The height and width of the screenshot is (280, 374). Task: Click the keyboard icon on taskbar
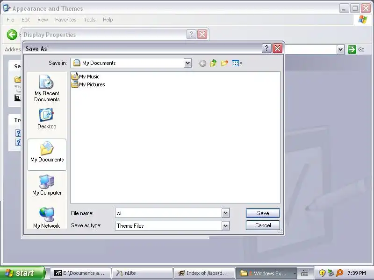(305, 273)
